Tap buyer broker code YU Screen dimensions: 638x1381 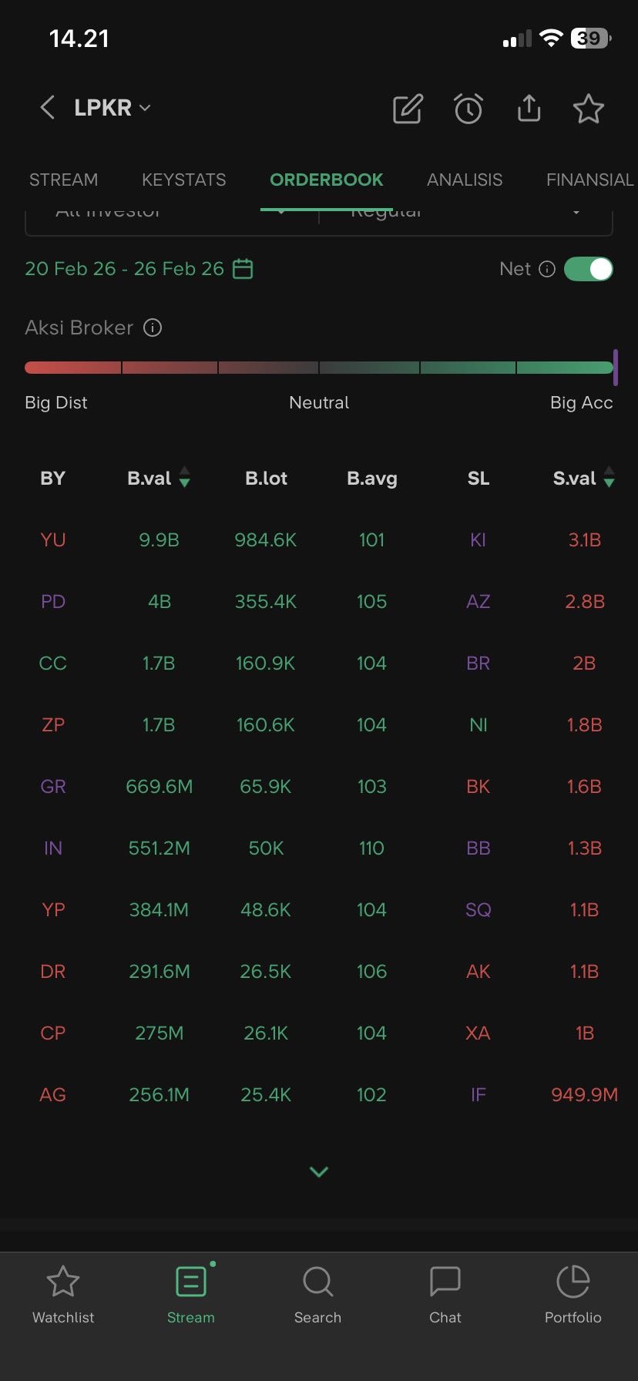(52, 539)
